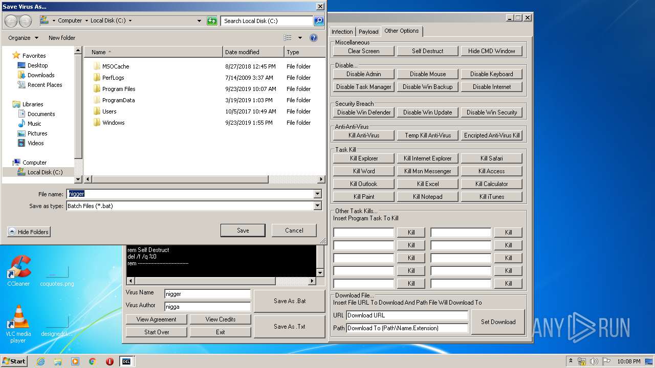Sort by the Name column header
The image size is (655, 368).
154,52
